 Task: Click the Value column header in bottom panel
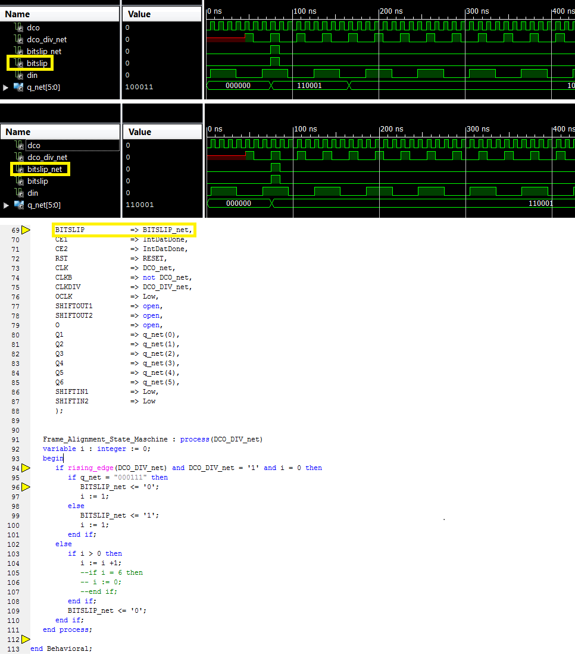pyautogui.click(x=162, y=131)
